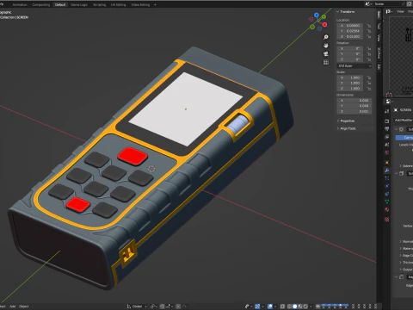The width and height of the screenshot is (413, 310).
Task: Select rendered viewport shading
Action: [305, 307]
